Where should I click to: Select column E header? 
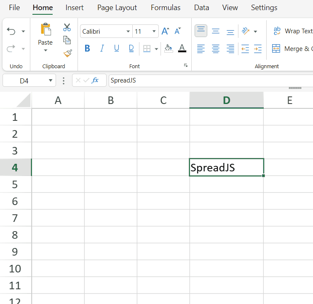pyautogui.click(x=288, y=100)
